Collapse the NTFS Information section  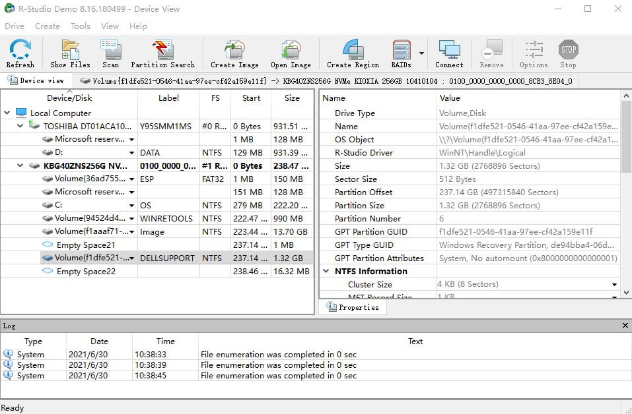pyautogui.click(x=326, y=271)
